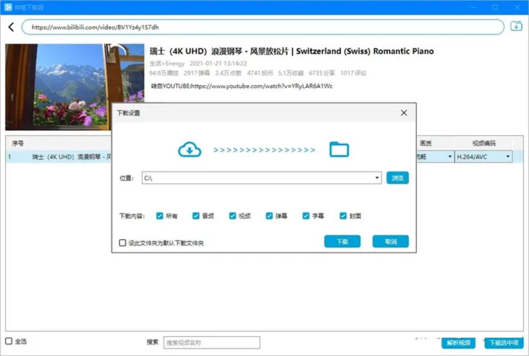Uncheck the 所有 checkbox
Viewport: 529px width, 356px height.
click(160, 215)
